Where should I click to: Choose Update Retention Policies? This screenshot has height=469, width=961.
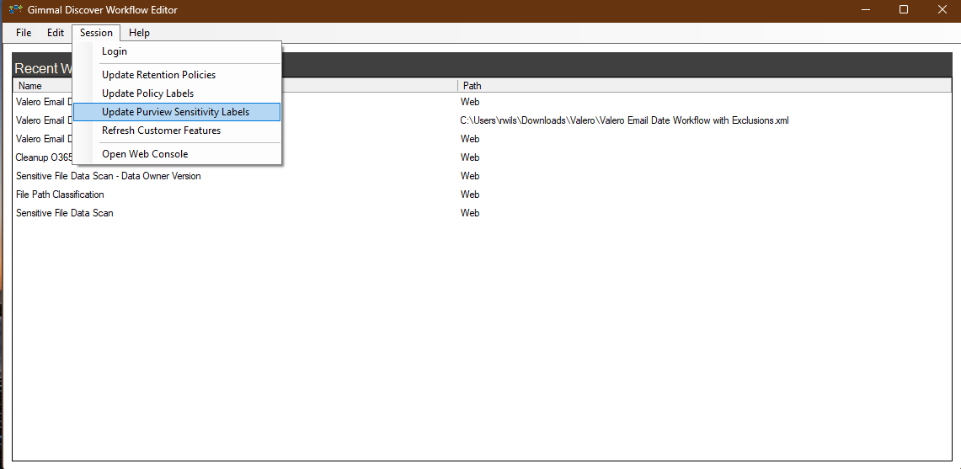click(x=158, y=75)
